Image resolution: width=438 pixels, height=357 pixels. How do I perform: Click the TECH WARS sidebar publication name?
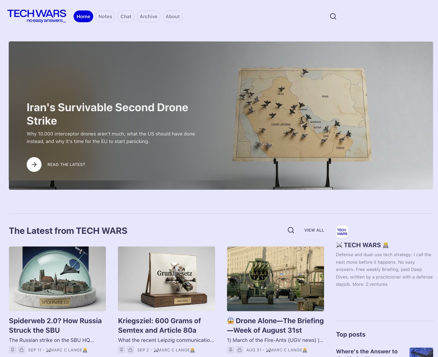362,245
